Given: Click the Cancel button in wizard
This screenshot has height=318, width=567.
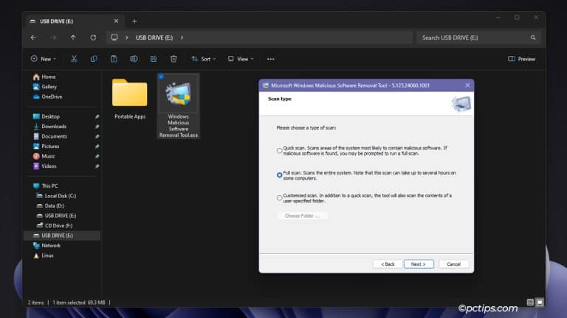Looking at the screenshot, I should tap(453, 264).
